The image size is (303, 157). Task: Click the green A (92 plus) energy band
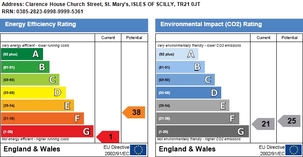[22, 54]
